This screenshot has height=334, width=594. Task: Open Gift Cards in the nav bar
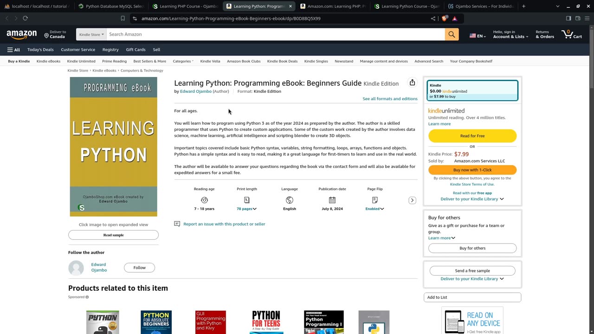point(136,50)
